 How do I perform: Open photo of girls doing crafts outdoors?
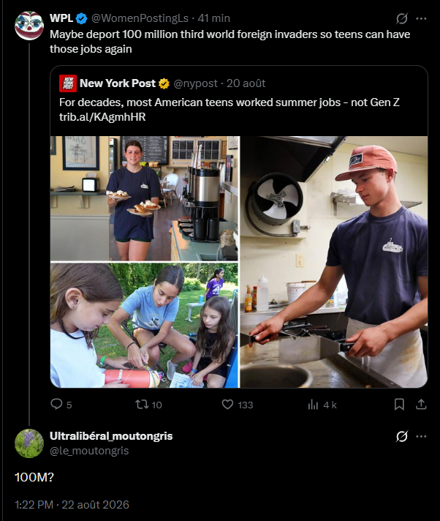pyautogui.click(x=144, y=326)
